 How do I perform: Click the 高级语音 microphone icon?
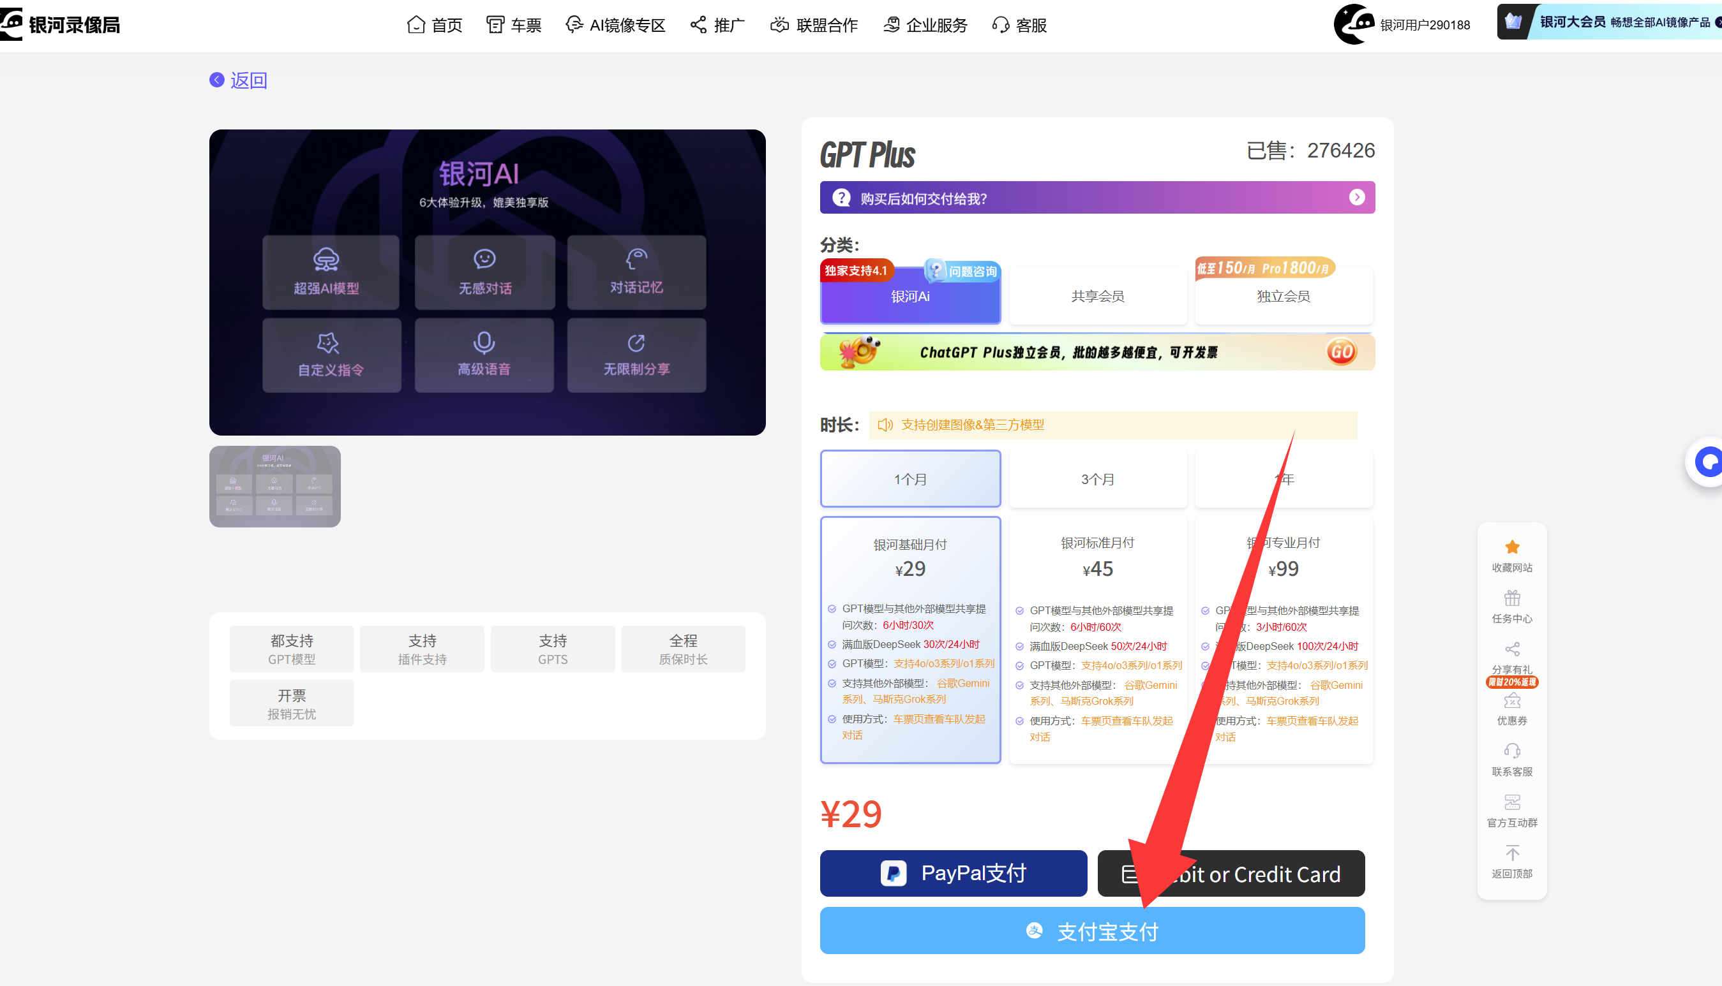[484, 342]
